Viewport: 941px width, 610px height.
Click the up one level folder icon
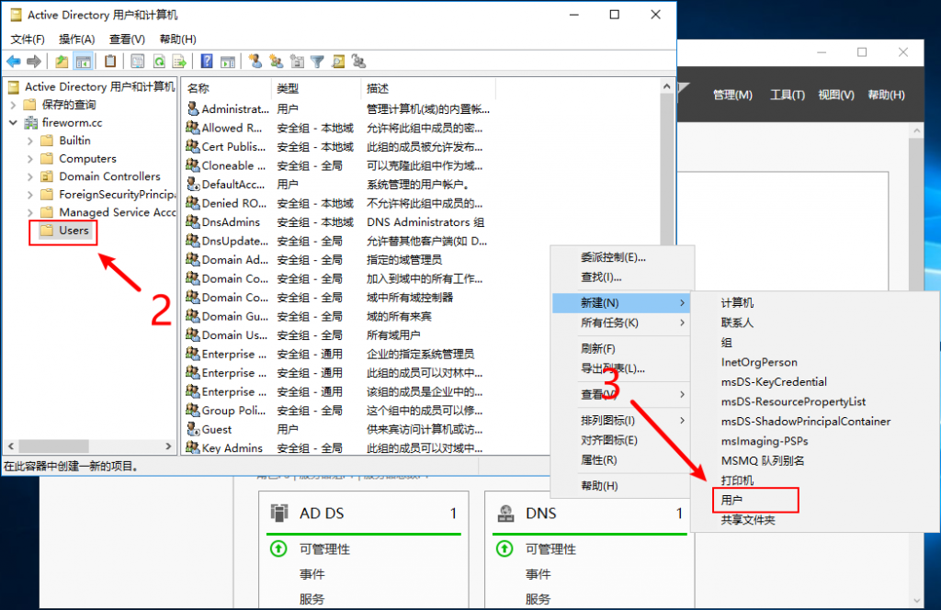pos(62,62)
